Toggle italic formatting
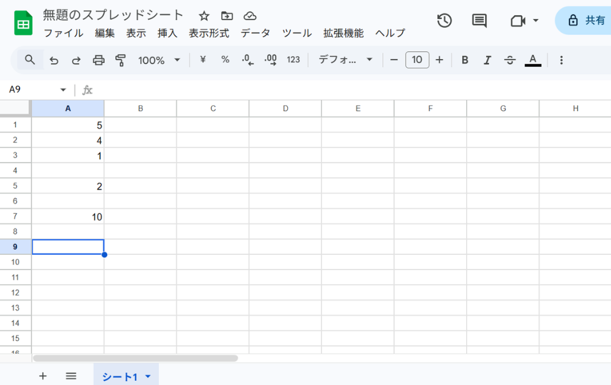Viewport: 611px width, 385px height. pyautogui.click(x=487, y=60)
